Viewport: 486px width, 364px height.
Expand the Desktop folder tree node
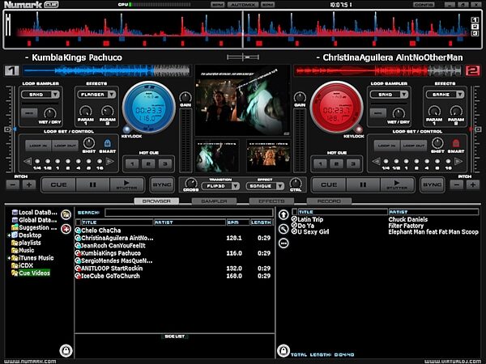[9, 235]
